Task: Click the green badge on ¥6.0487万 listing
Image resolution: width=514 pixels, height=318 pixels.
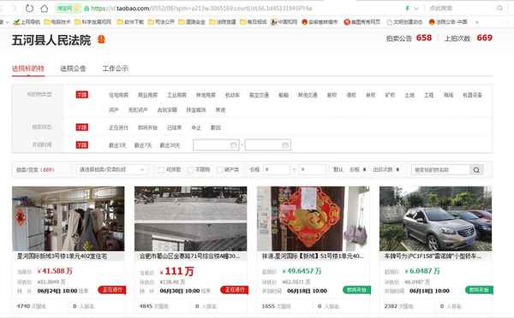Action: pyautogui.click(x=479, y=290)
